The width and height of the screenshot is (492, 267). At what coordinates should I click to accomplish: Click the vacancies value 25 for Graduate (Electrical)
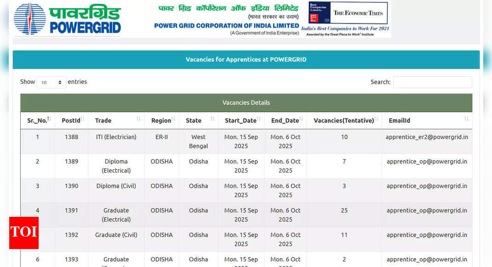[x=344, y=210]
